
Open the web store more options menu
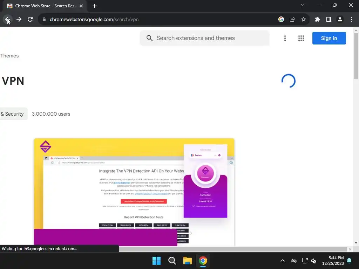coord(285,38)
